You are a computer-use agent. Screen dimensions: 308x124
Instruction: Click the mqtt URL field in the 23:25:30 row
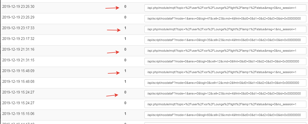click(x=225, y=8)
